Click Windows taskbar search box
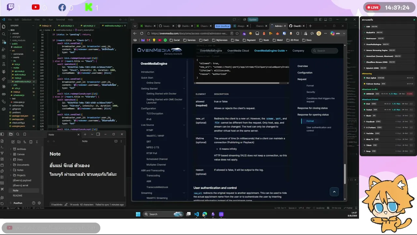 164,214
